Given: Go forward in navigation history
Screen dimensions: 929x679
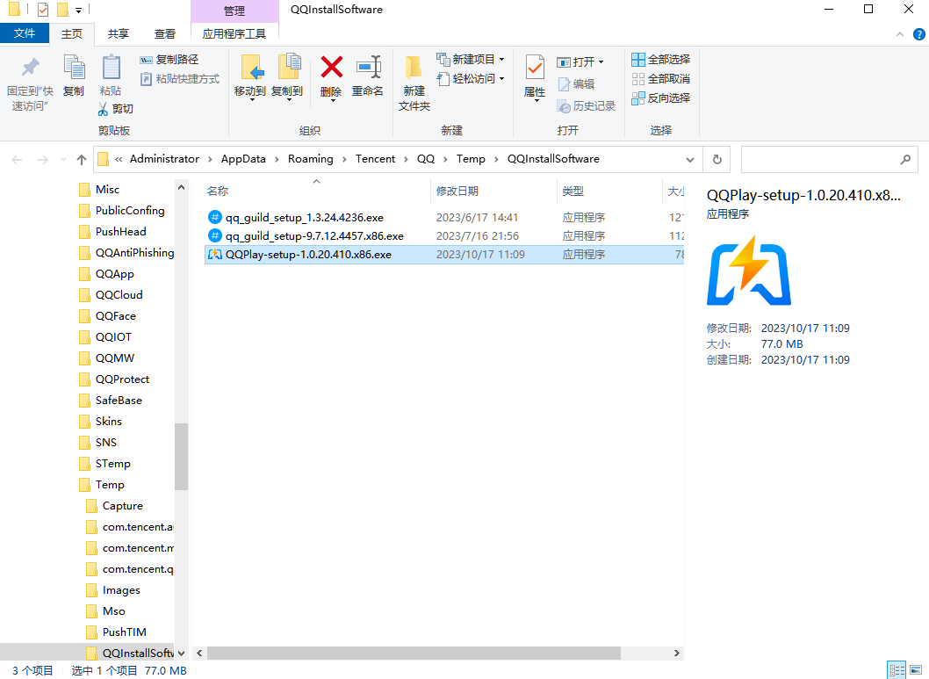Looking at the screenshot, I should (x=43, y=159).
